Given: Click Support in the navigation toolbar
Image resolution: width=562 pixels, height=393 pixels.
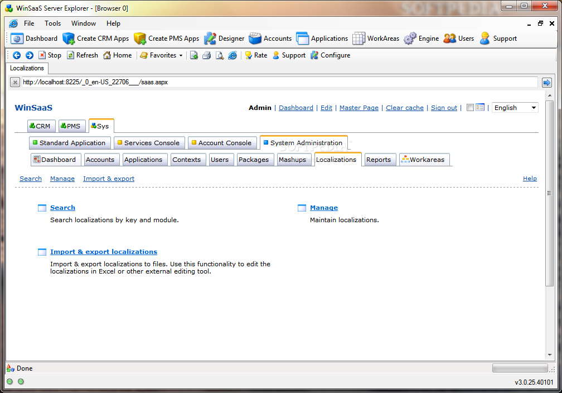Looking at the screenshot, I should [x=289, y=55].
